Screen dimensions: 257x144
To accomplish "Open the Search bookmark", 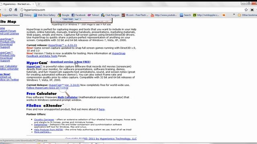I will pos(186,15).
